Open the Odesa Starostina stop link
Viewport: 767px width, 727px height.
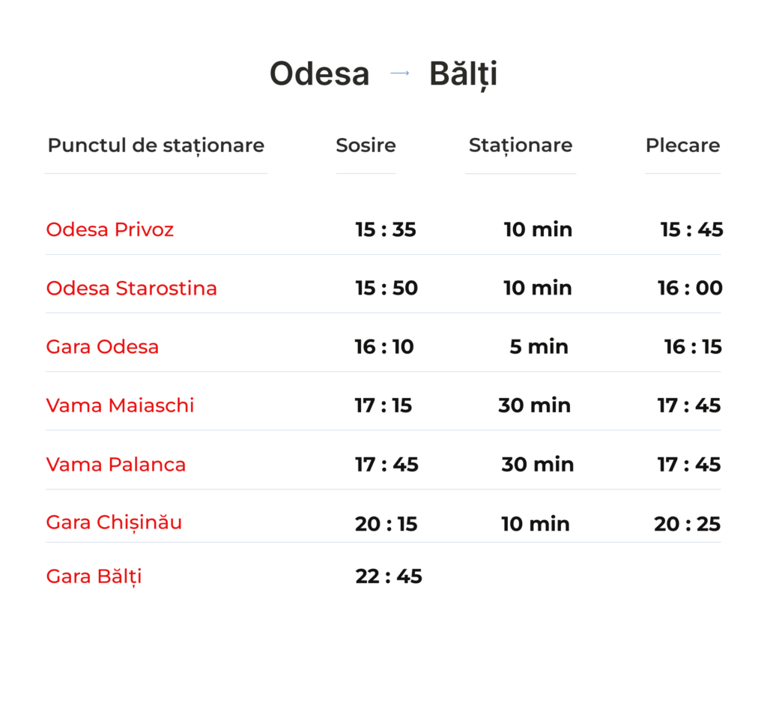coord(132,288)
